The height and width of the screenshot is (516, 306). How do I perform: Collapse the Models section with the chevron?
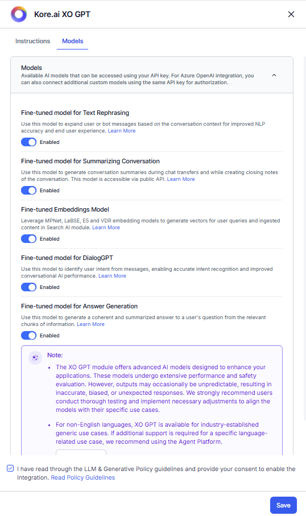pyautogui.click(x=274, y=75)
